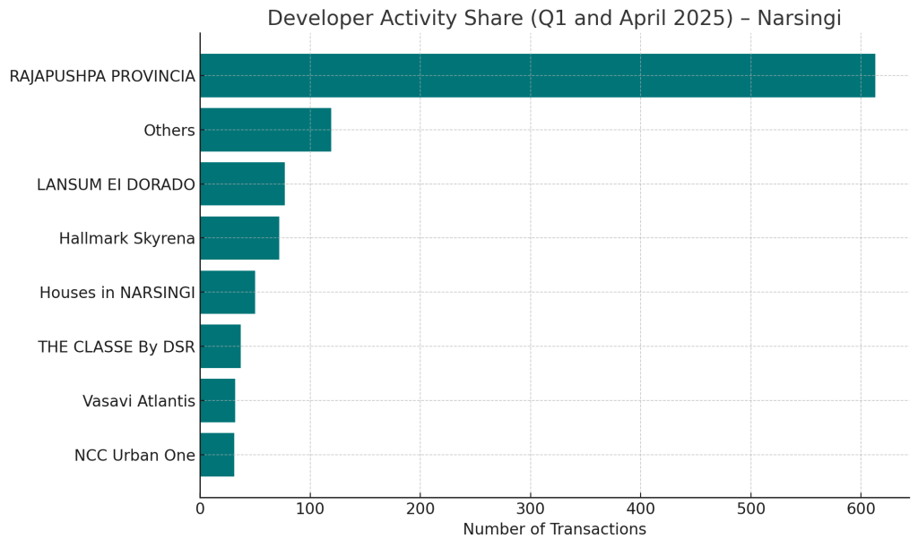This screenshot has width=918, height=547.
Task: Click the '500' tick label
Action: pos(750,509)
